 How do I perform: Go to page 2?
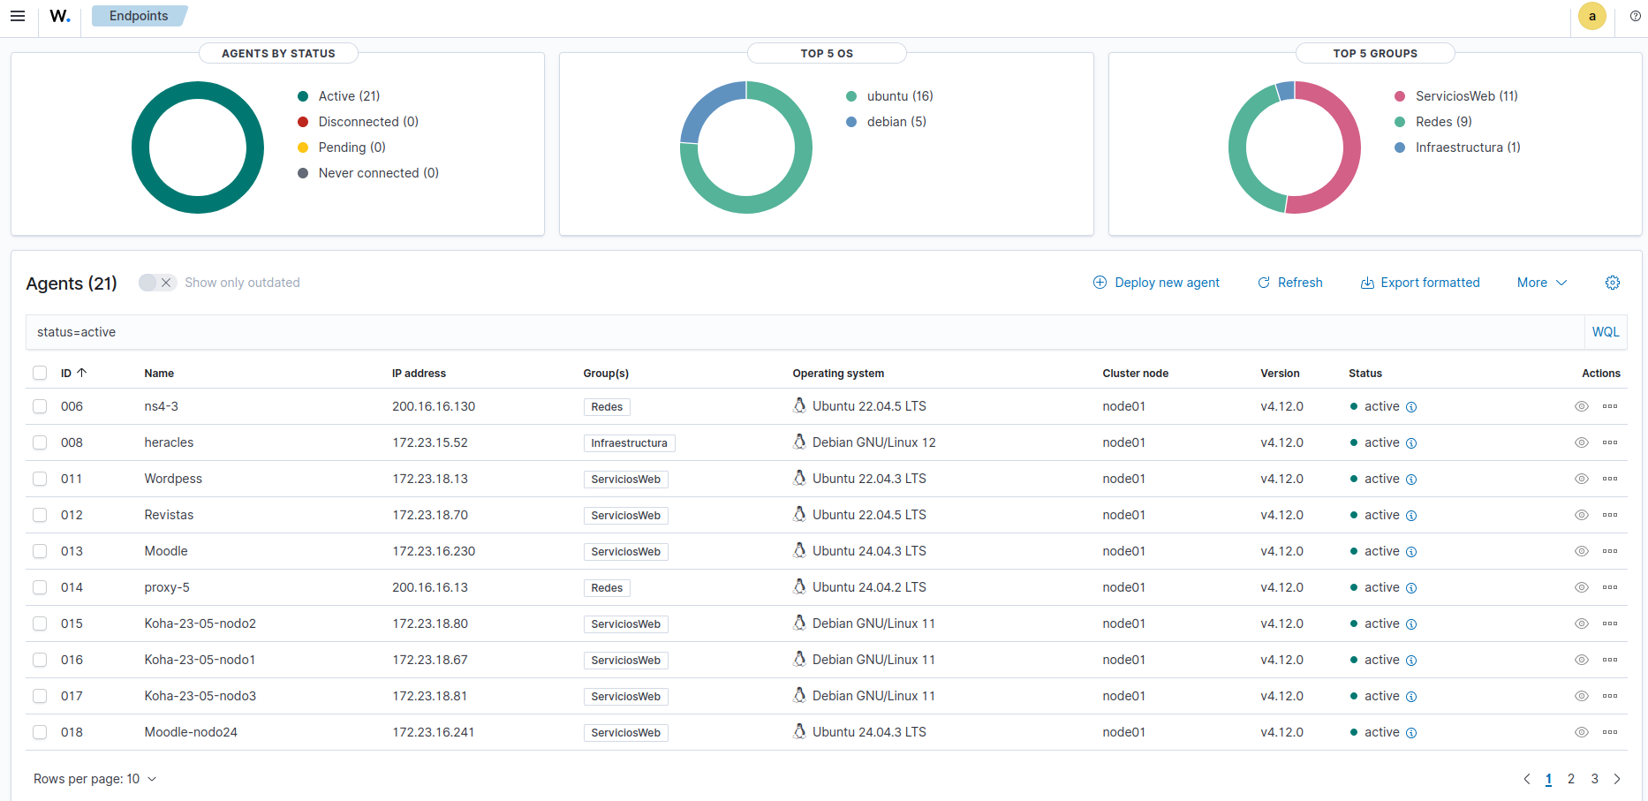point(1571,779)
